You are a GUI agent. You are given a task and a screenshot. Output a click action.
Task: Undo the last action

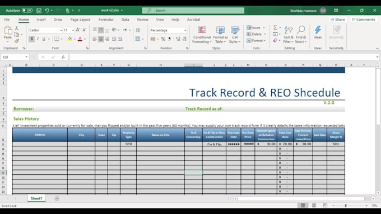(47, 11)
